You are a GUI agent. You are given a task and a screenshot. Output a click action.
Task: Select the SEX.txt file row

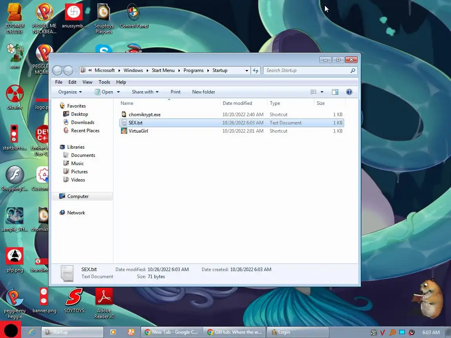[231, 123]
